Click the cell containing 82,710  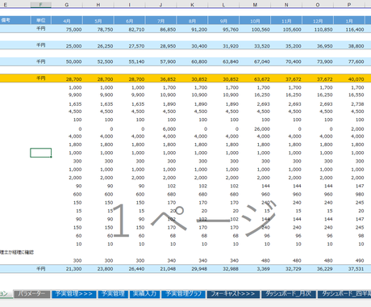[130, 29]
